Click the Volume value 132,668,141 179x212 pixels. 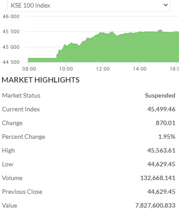pyautogui.click(x=158, y=178)
